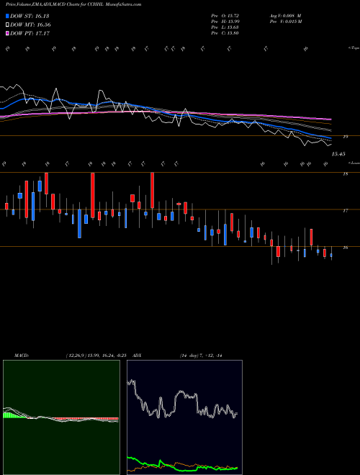Select the DOW MT: 16.56 label
The image size is (360, 475).
click(30, 25)
